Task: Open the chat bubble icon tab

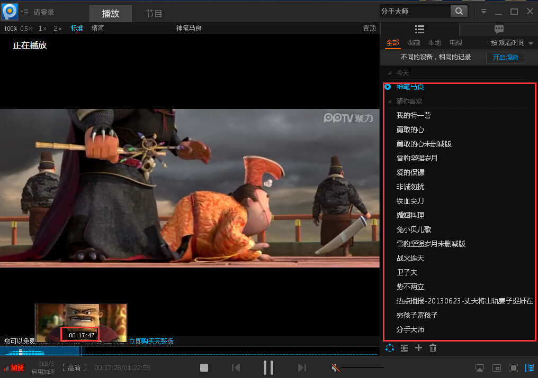Action: tap(499, 29)
